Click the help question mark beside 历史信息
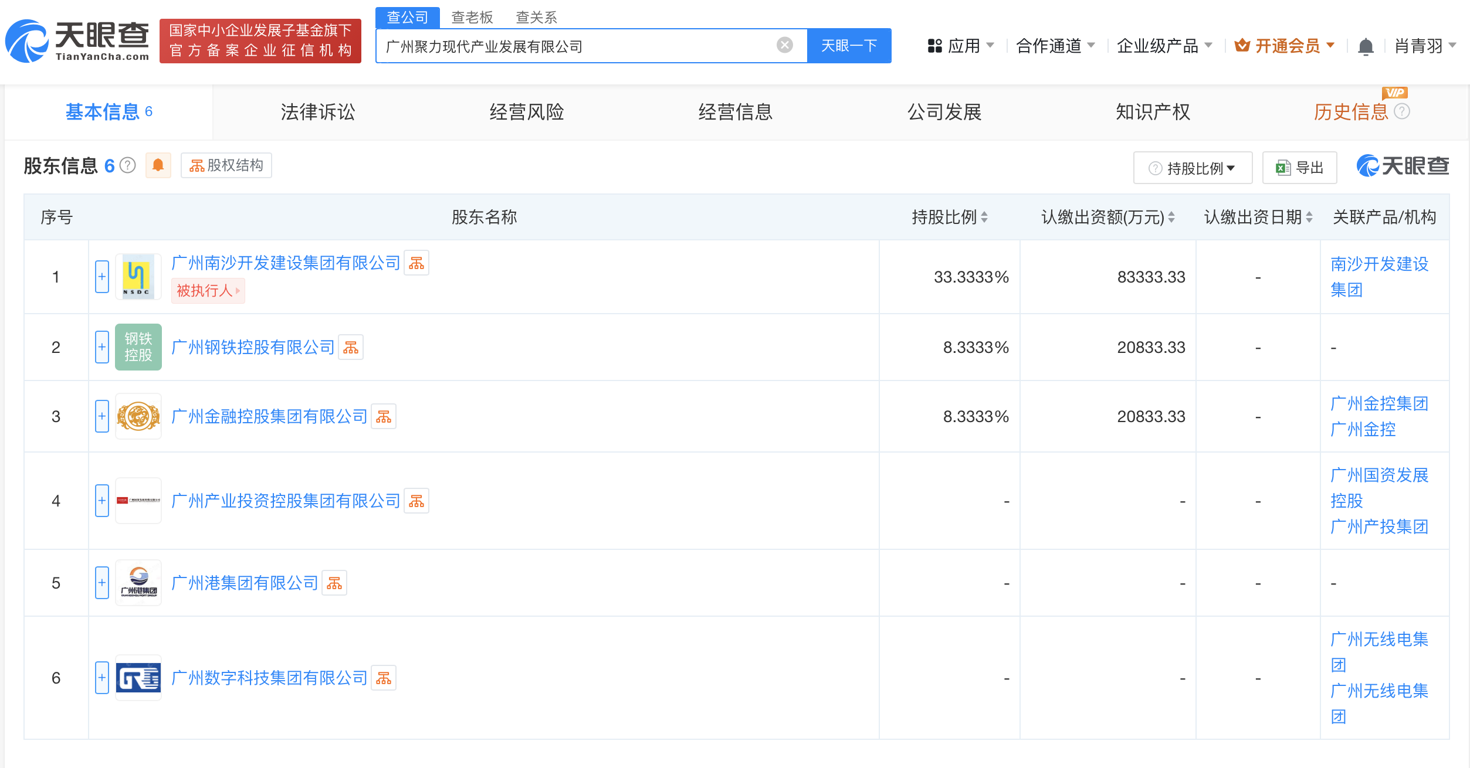1470x768 pixels. (1403, 113)
